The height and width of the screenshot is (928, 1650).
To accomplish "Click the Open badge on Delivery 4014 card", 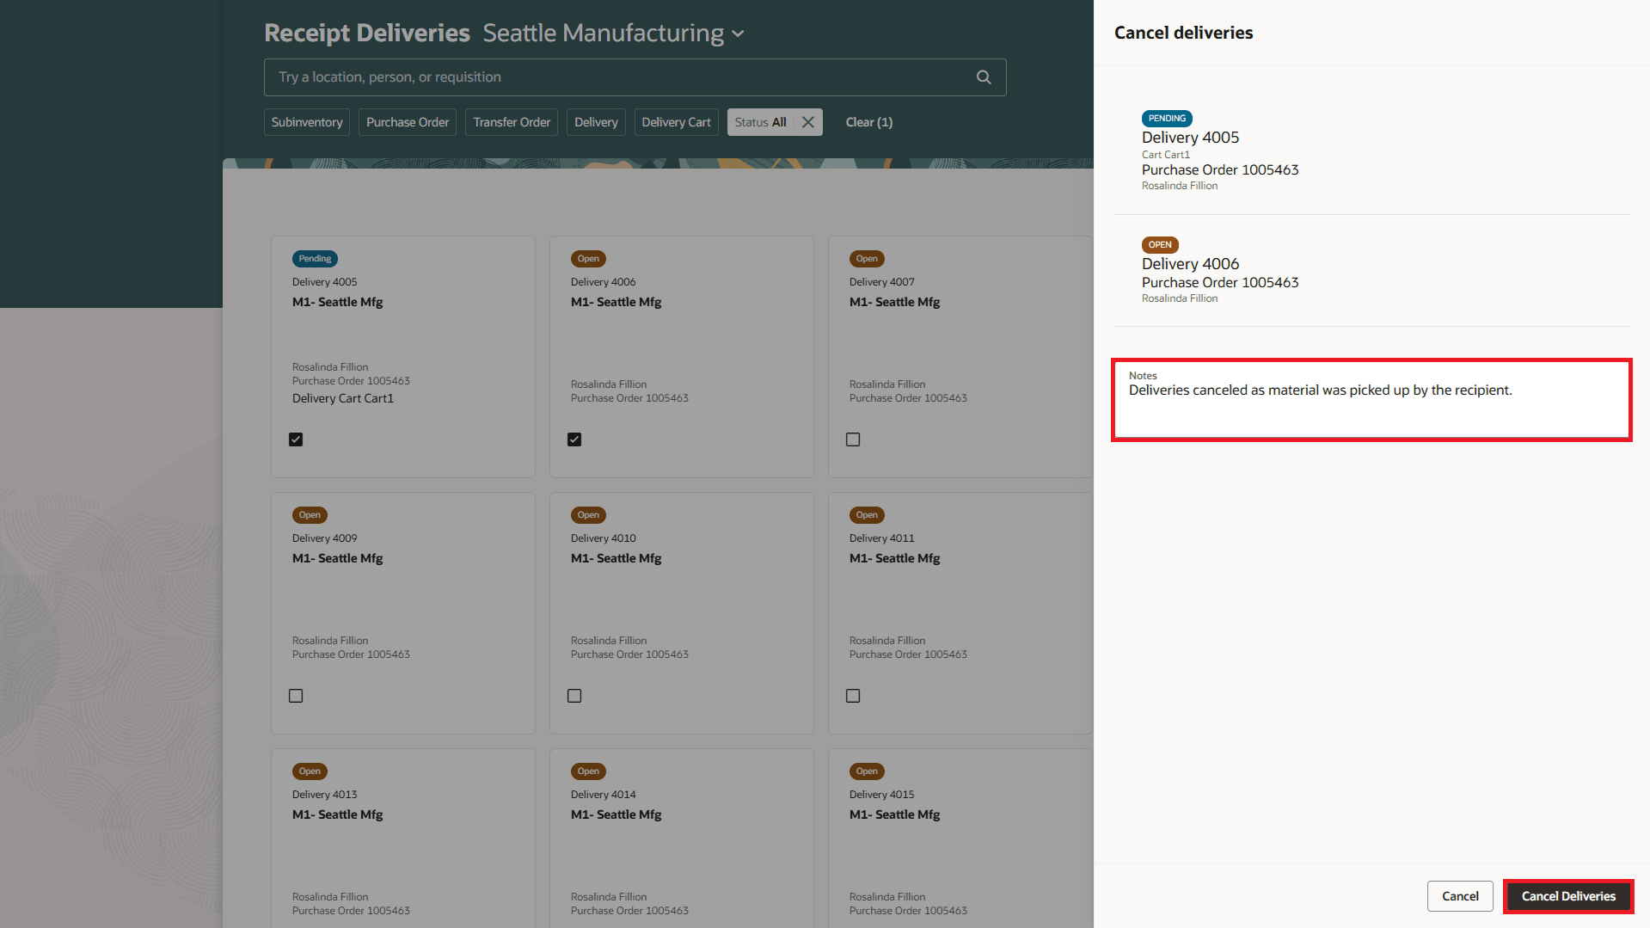I will [x=588, y=771].
